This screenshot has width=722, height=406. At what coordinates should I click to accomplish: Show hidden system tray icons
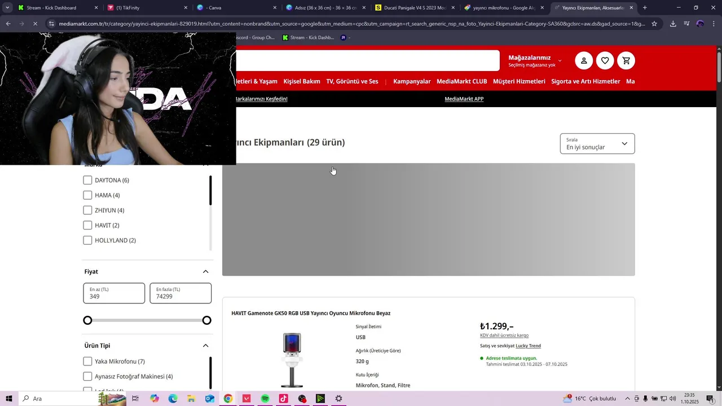pos(627,399)
